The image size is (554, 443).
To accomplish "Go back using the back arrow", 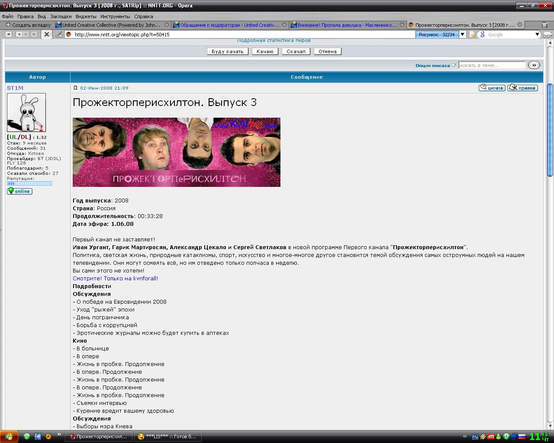I will click(x=19, y=34).
